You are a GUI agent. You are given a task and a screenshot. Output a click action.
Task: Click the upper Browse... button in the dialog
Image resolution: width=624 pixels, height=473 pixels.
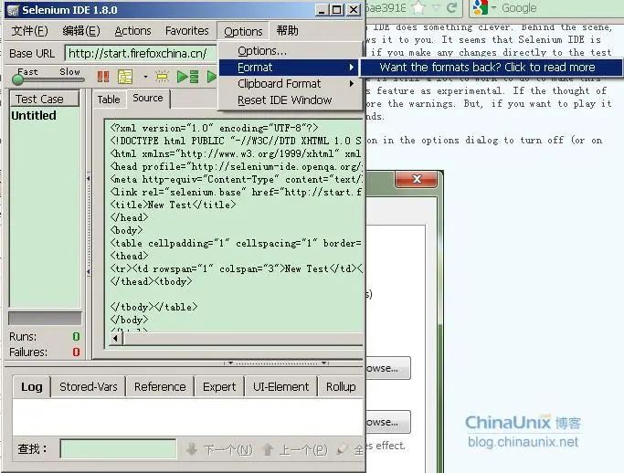pos(386,368)
